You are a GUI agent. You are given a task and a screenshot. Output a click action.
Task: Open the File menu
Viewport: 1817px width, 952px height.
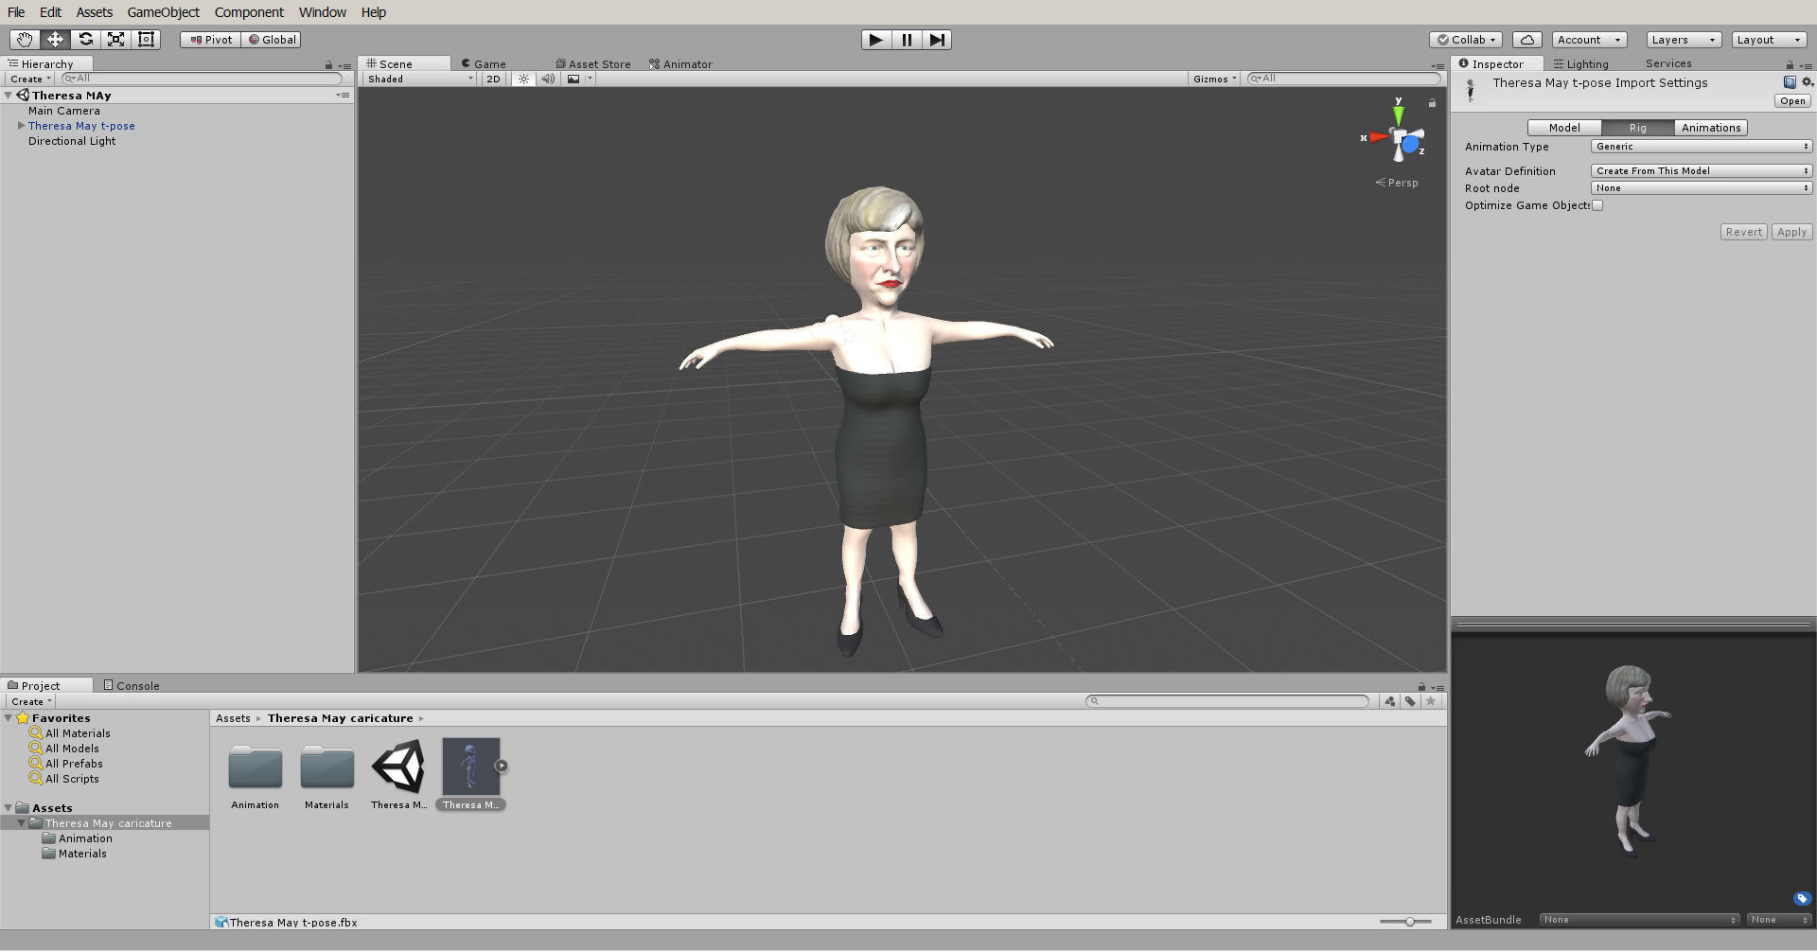pos(16,12)
